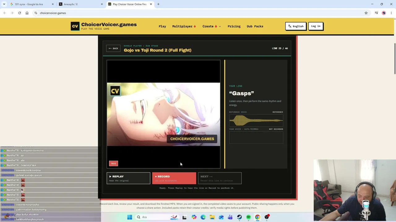Image resolution: width=396 pixels, height=222 pixels.
Task: Open Microsoft Edge from the taskbar
Action: [x=203, y=217]
